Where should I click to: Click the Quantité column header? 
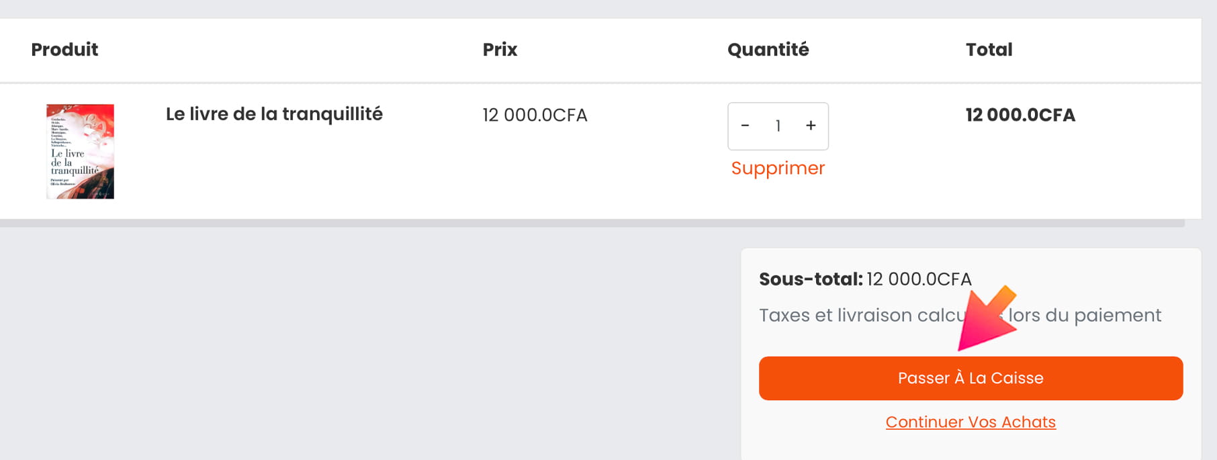768,50
